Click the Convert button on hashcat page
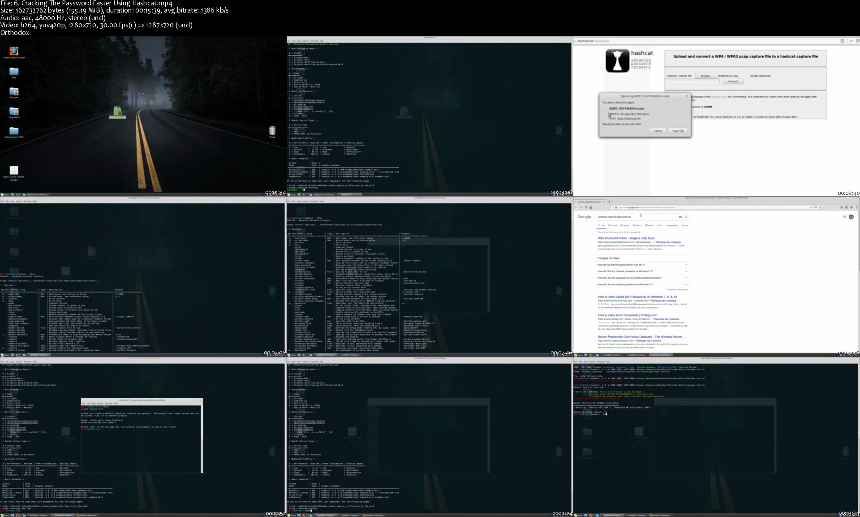Screen dimensions: 860x517 point(733,82)
